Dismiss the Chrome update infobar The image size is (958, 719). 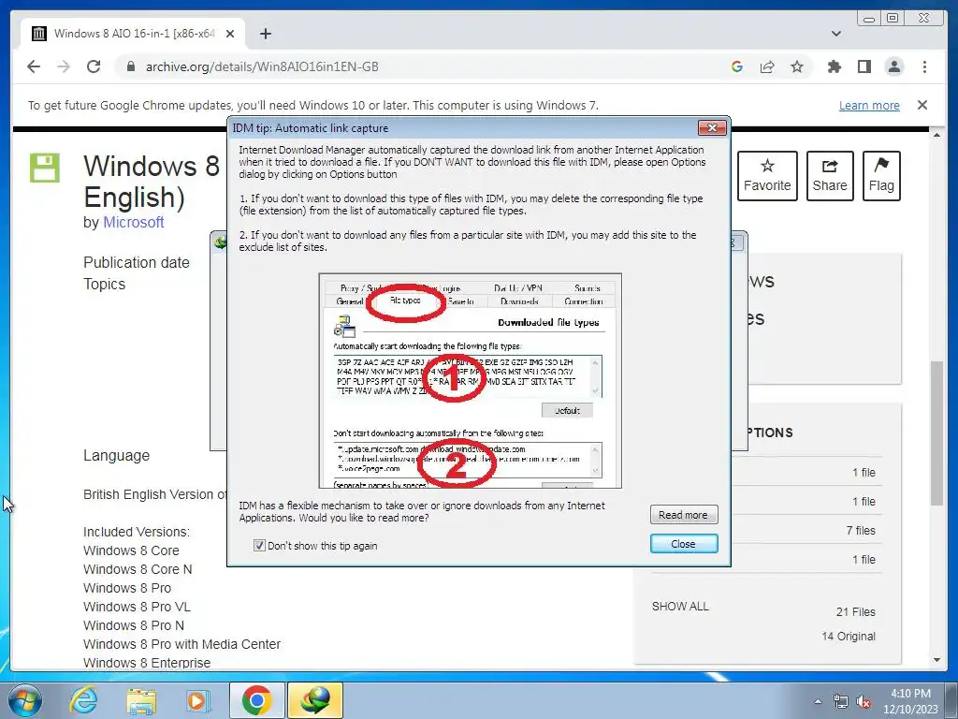[x=922, y=105]
